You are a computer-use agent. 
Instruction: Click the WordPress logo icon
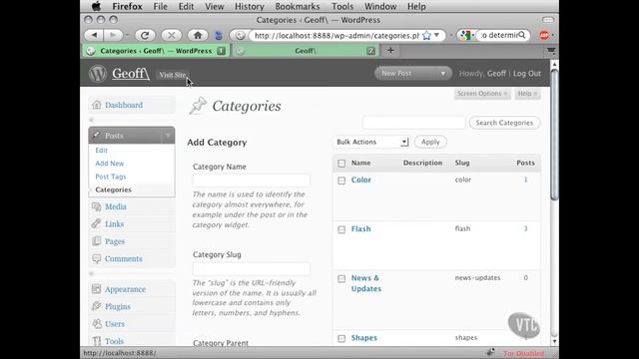(x=98, y=74)
